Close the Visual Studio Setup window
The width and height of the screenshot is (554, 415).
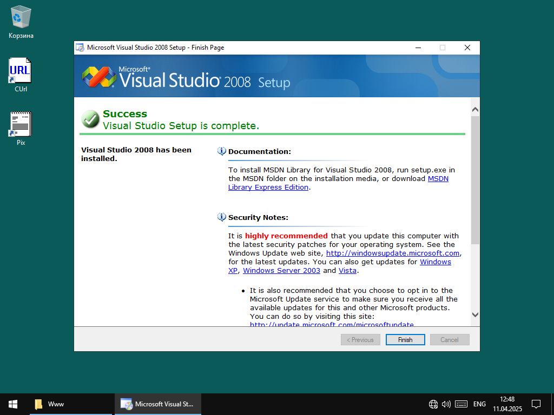tap(467, 48)
